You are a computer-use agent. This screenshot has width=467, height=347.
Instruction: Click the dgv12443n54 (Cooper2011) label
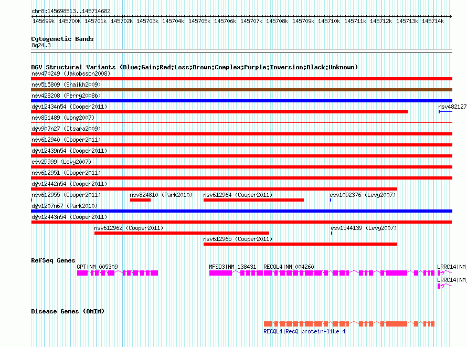(69, 217)
